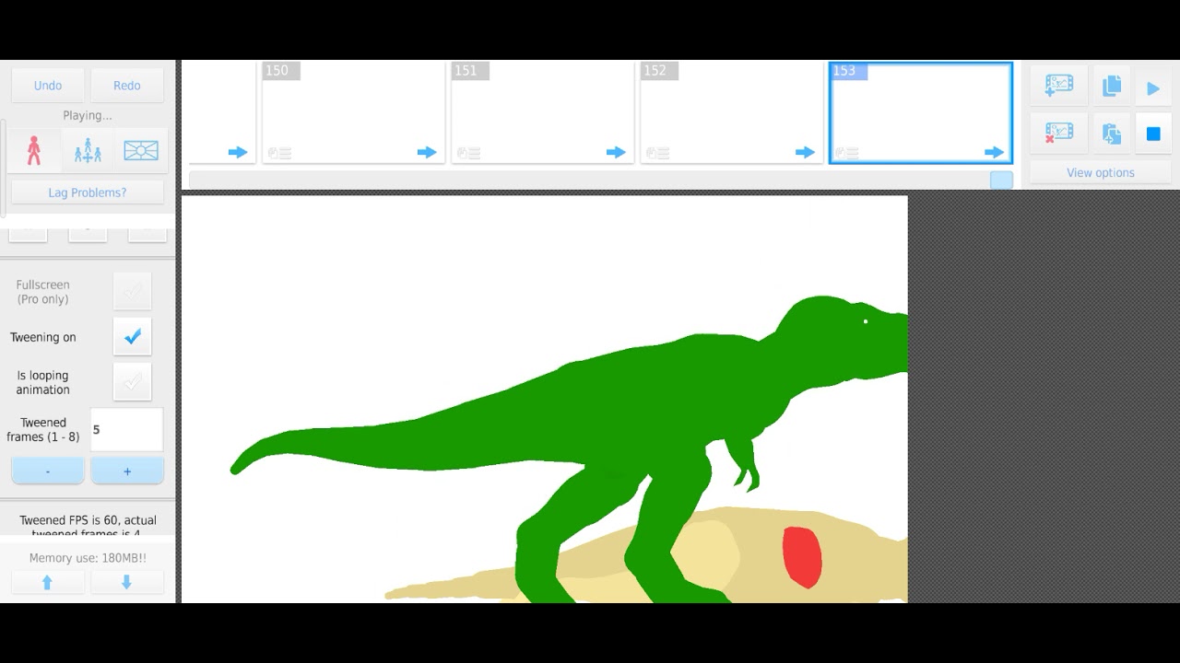Screen dimensions: 1180x663
Task: Click the memory panel up arrow
Action: (x=48, y=582)
